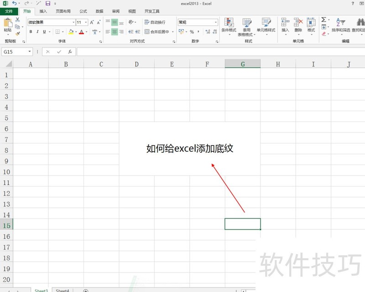Click the Help question mark

tap(353, 4)
